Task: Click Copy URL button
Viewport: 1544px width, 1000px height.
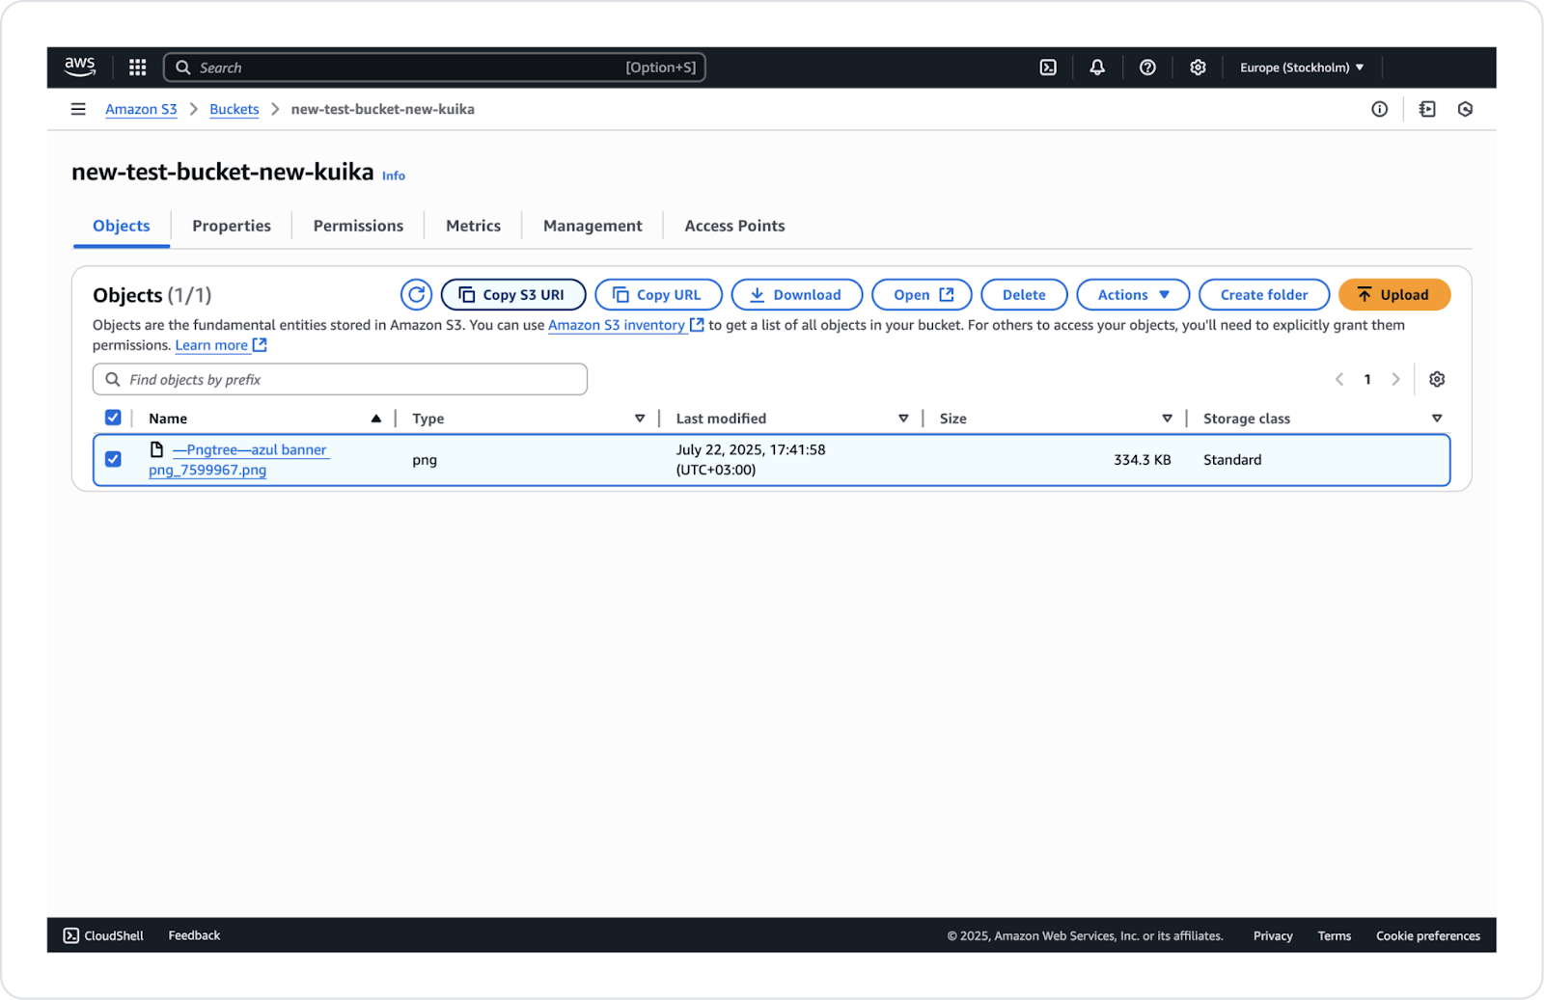Action: tap(658, 295)
